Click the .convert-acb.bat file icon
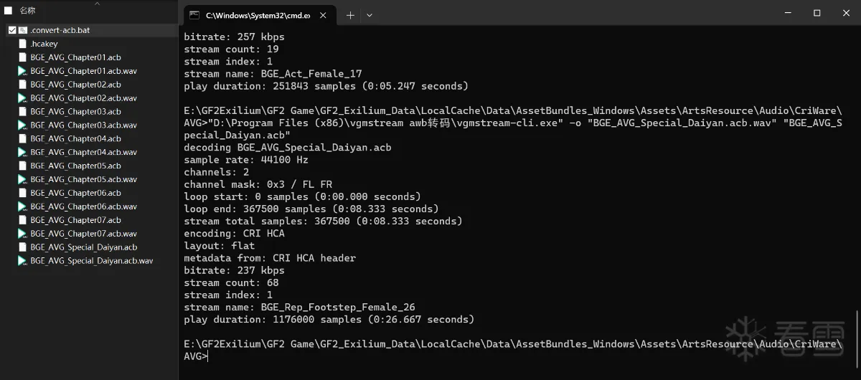Image resolution: width=861 pixels, height=380 pixels. [22, 30]
